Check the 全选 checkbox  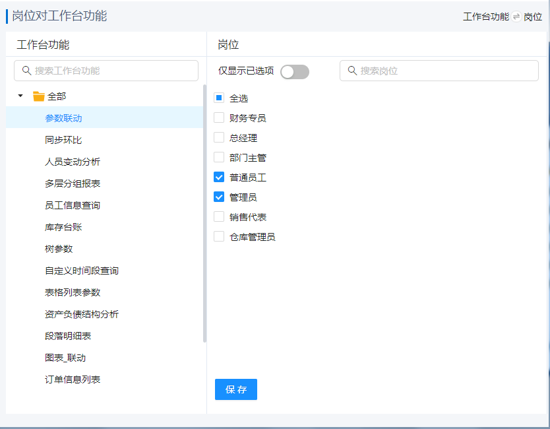(219, 98)
